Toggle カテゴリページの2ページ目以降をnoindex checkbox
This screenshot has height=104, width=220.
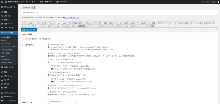[52, 66]
